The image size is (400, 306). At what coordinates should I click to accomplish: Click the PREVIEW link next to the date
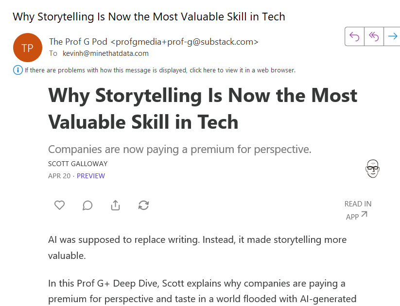91,176
